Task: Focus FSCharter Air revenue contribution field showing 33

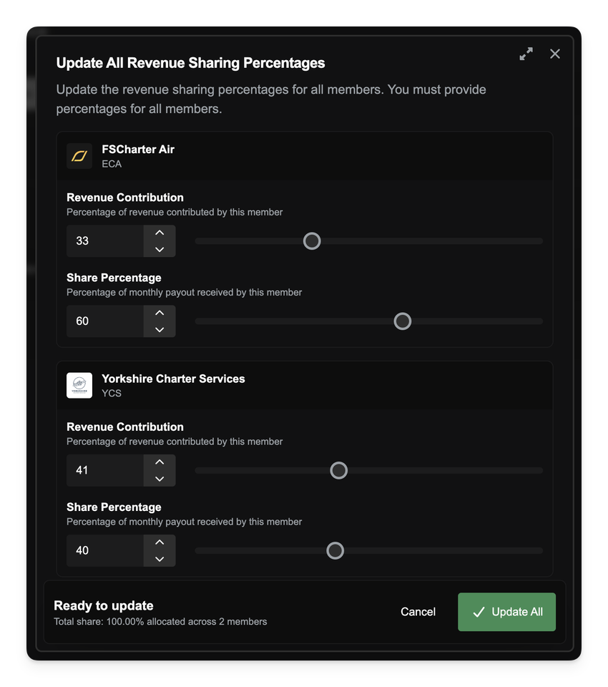Action: tap(104, 241)
